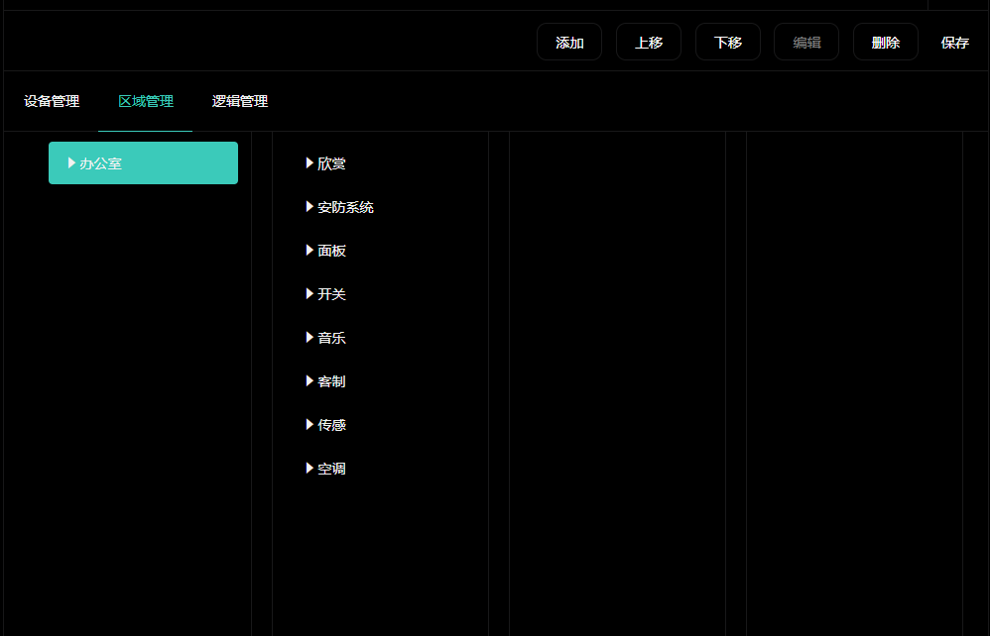Expand the triangle arrow beside 办公室
The image size is (990, 636).
pyautogui.click(x=71, y=162)
